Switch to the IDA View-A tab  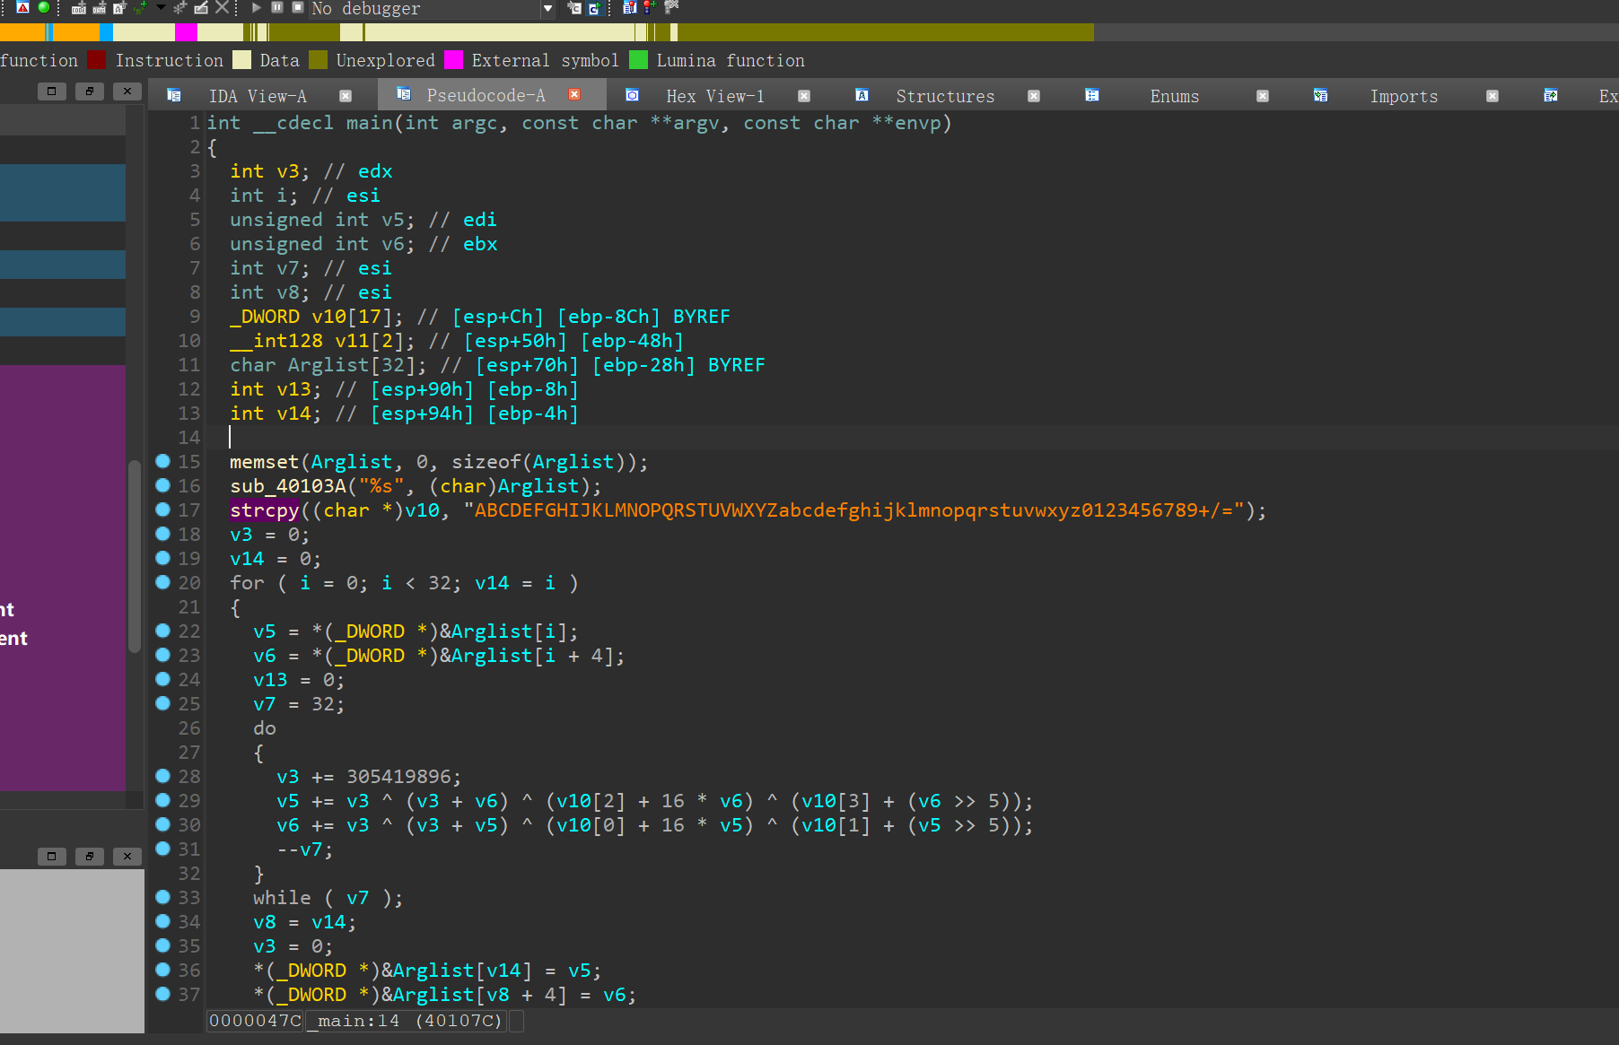pos(257,96)
